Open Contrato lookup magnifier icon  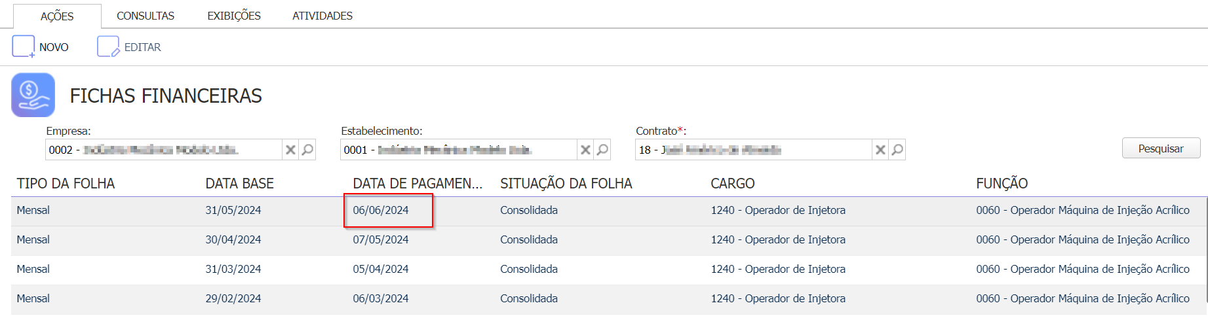897,150
